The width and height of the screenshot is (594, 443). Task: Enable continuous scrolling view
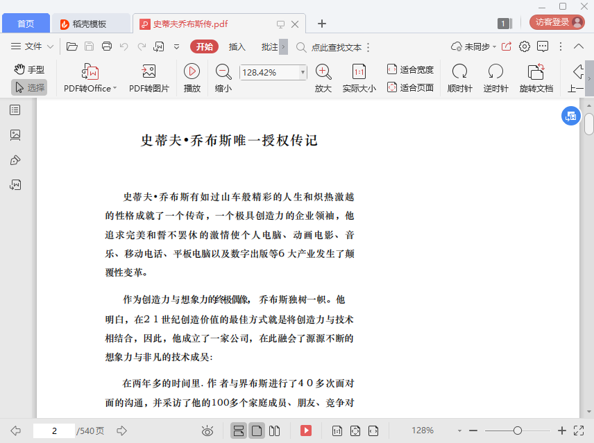click(238, 431)
